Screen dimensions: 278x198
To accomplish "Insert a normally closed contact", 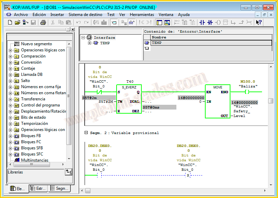I will tap(210, 22).
